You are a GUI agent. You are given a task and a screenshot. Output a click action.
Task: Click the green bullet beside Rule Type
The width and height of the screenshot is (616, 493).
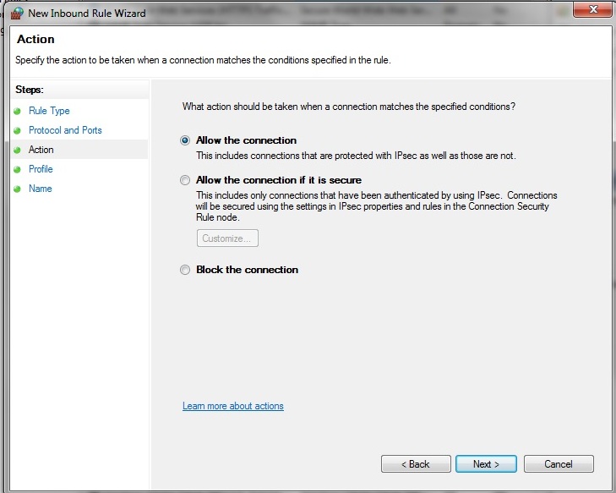(x=16, y=111)
